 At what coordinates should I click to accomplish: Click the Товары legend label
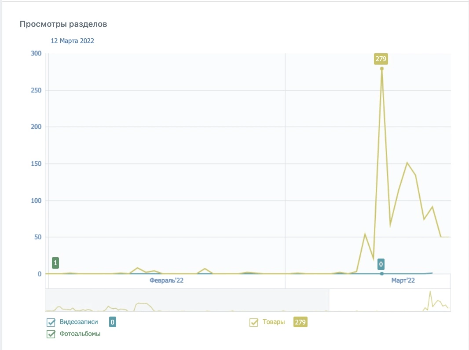tap(274, 322)
